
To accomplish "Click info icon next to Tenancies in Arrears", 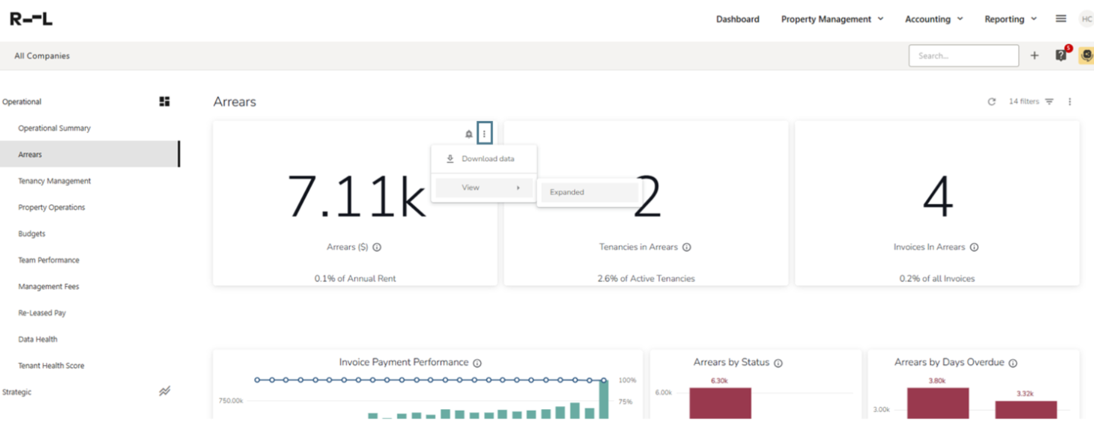I will point(686,247).
